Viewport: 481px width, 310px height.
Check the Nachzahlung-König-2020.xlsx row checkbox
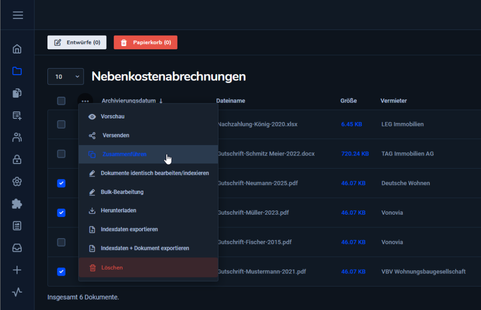[x=62, y=124]
